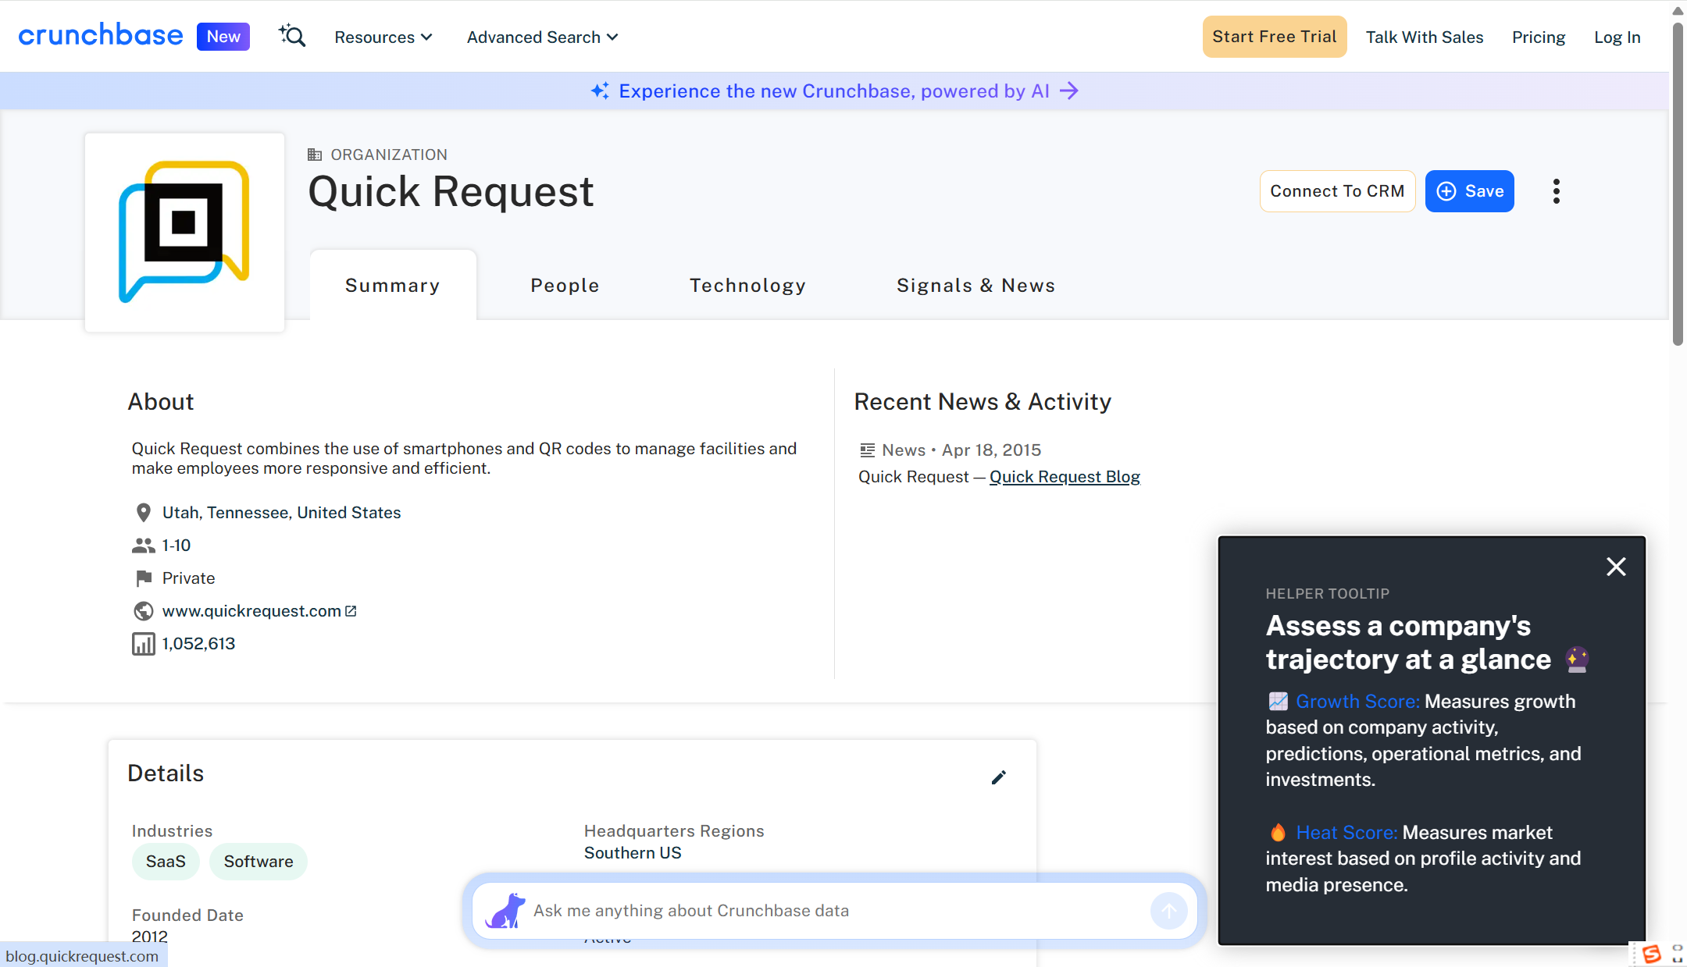
Task: Select the Signals & News tab
Action: [x=975, y=286]
